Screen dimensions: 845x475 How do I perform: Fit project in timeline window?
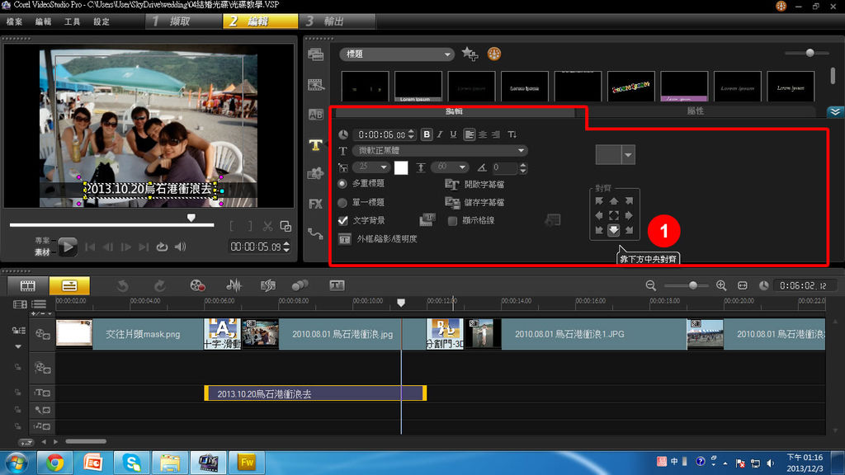click(x=743, y=285)
